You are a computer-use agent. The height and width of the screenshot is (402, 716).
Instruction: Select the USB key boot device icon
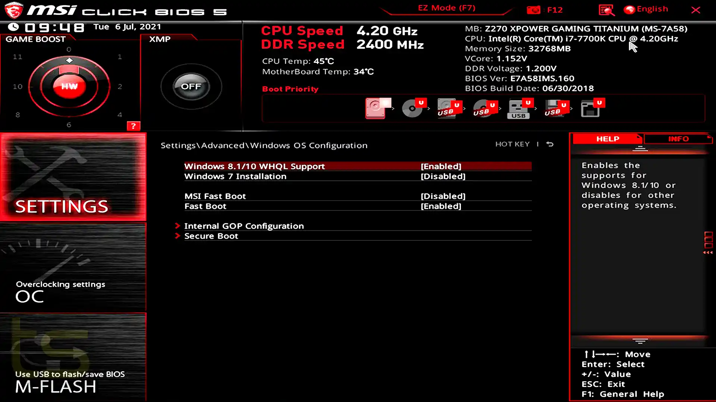pyautogui.click(x=521, y=108)
